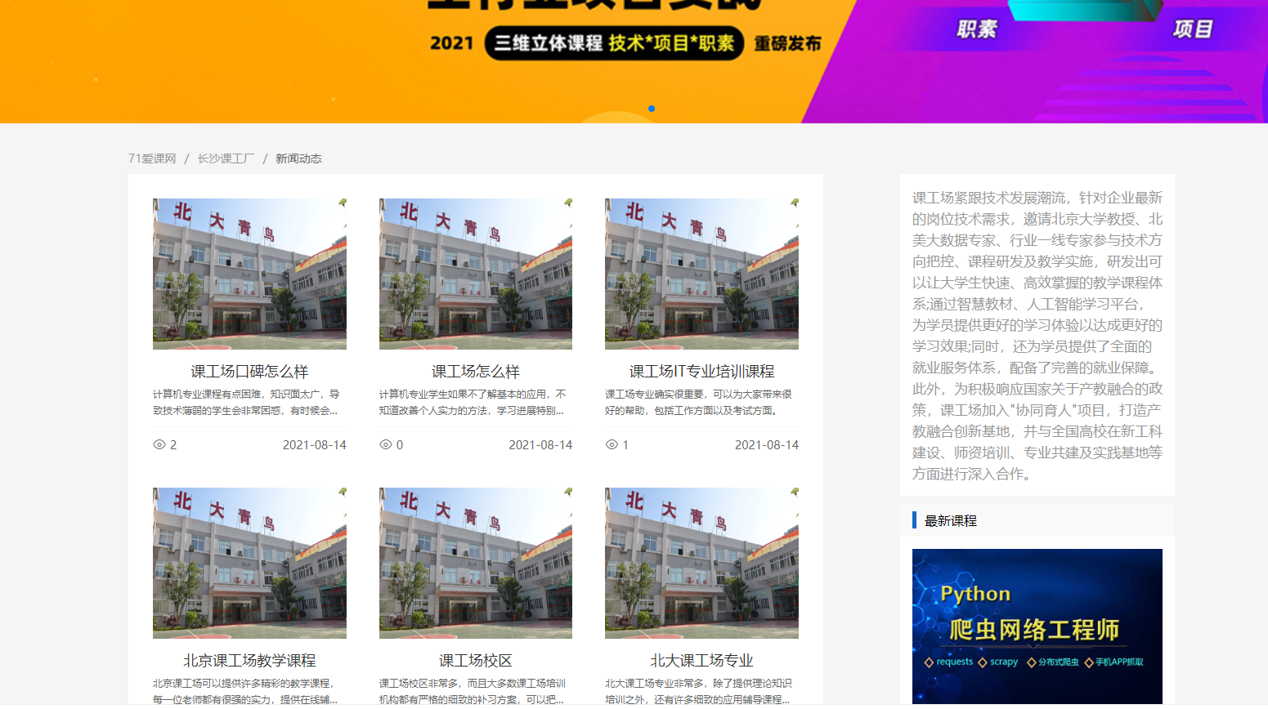The width and height of the screenshot is (1268, 709).
Task: Click the eye views icon under 课工场口碑怎么样
Action: pos(159,445)
